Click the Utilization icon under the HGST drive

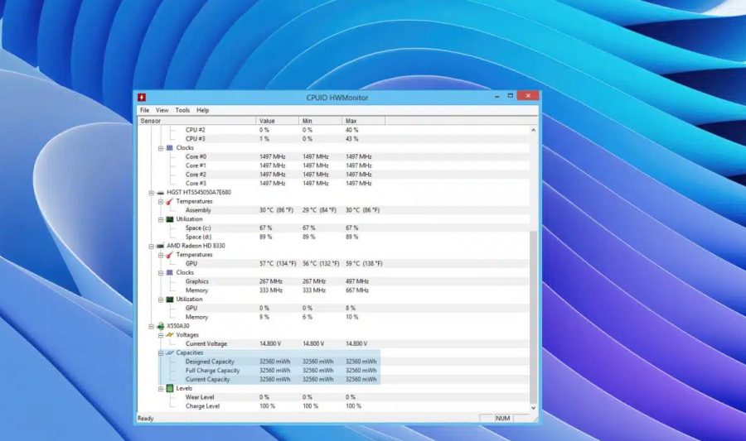click(170, 219)
